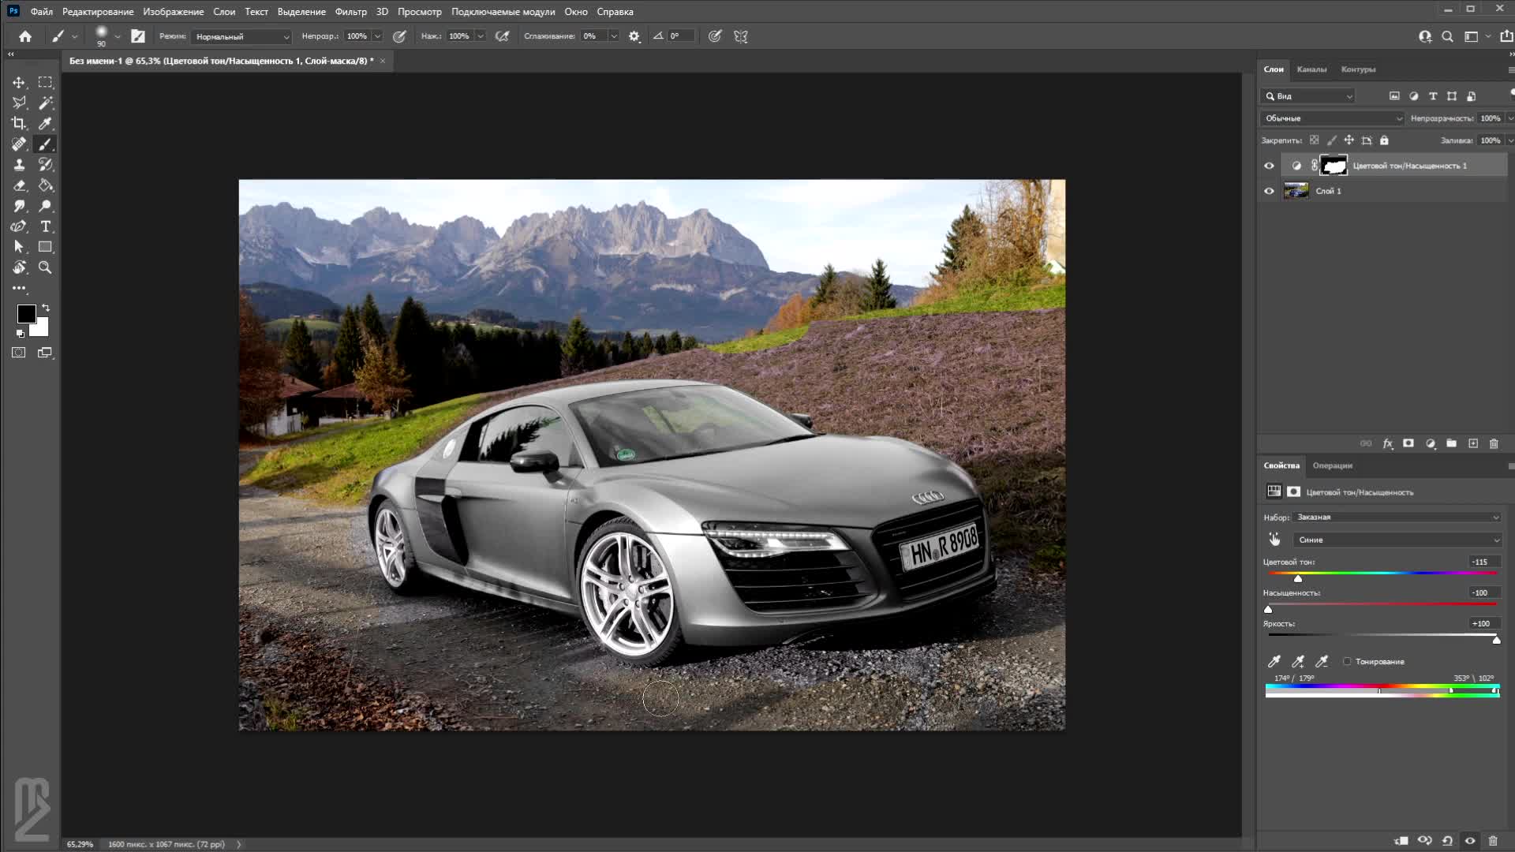Hide the Слой 1 layer
Viewport: 1515px width, 852px height.
point(1269,191)
